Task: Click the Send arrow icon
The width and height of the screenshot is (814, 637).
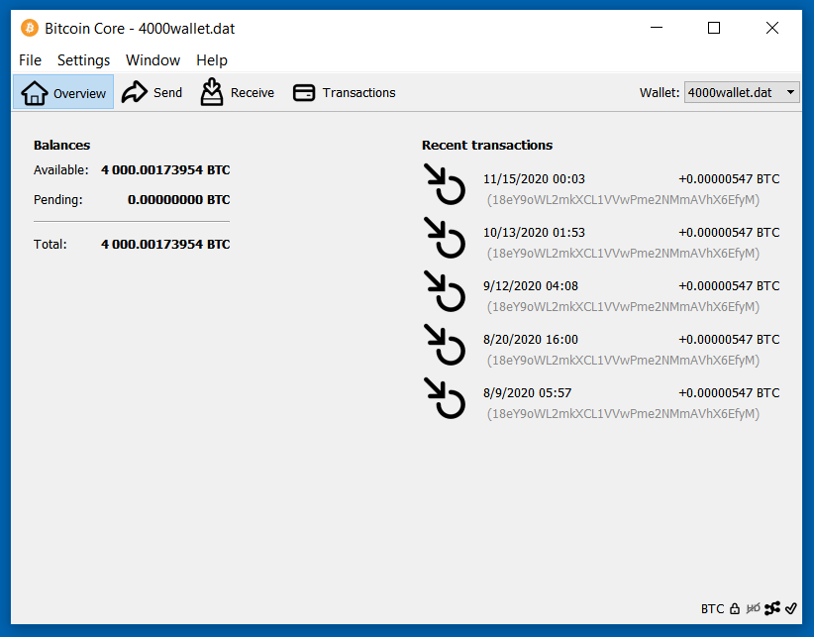Action: coord(135,92)
